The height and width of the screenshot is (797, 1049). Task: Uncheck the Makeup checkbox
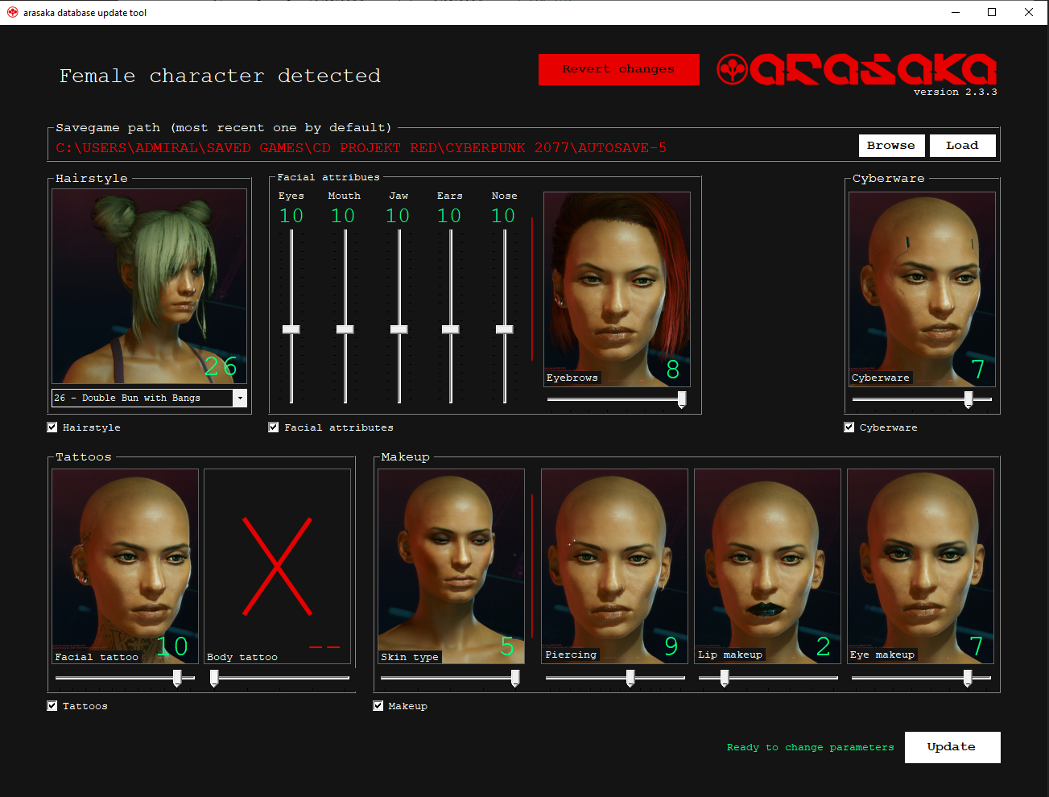point(378,706)
